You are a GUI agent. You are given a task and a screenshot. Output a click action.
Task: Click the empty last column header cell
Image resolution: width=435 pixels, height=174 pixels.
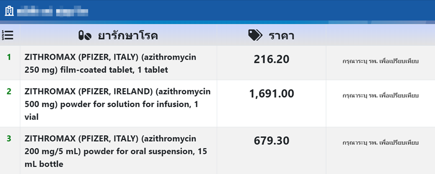380,35
